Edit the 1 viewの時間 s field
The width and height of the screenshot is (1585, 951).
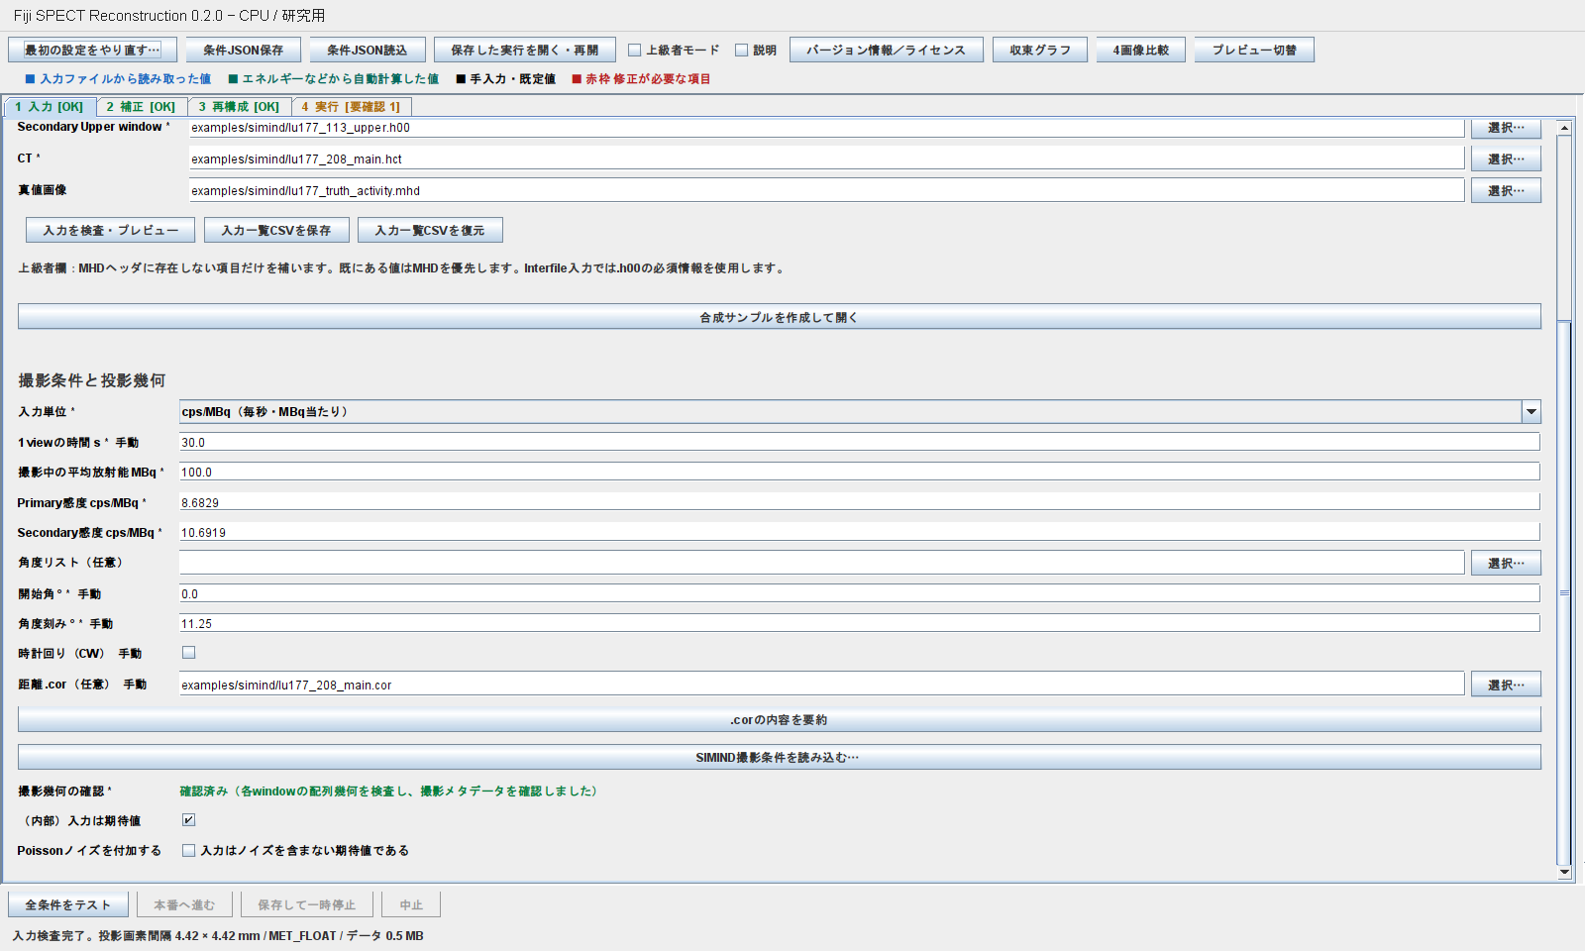coord(859,442)
